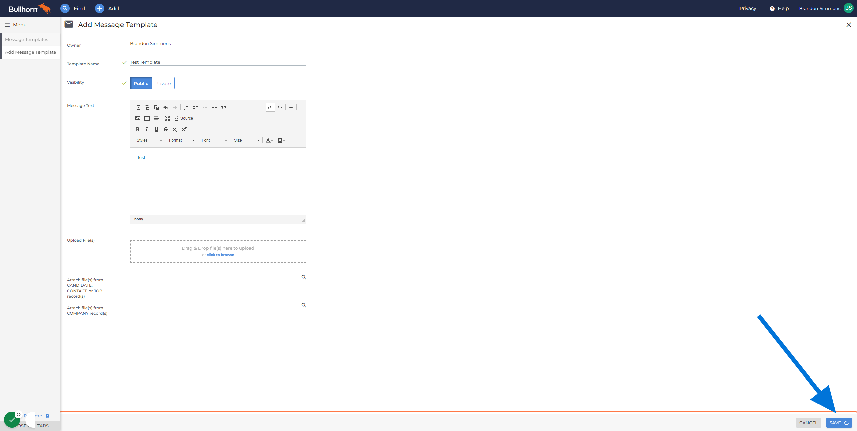The image size is (857, 431).
Task: Set visibility to Private
Action: pos(163,83)
